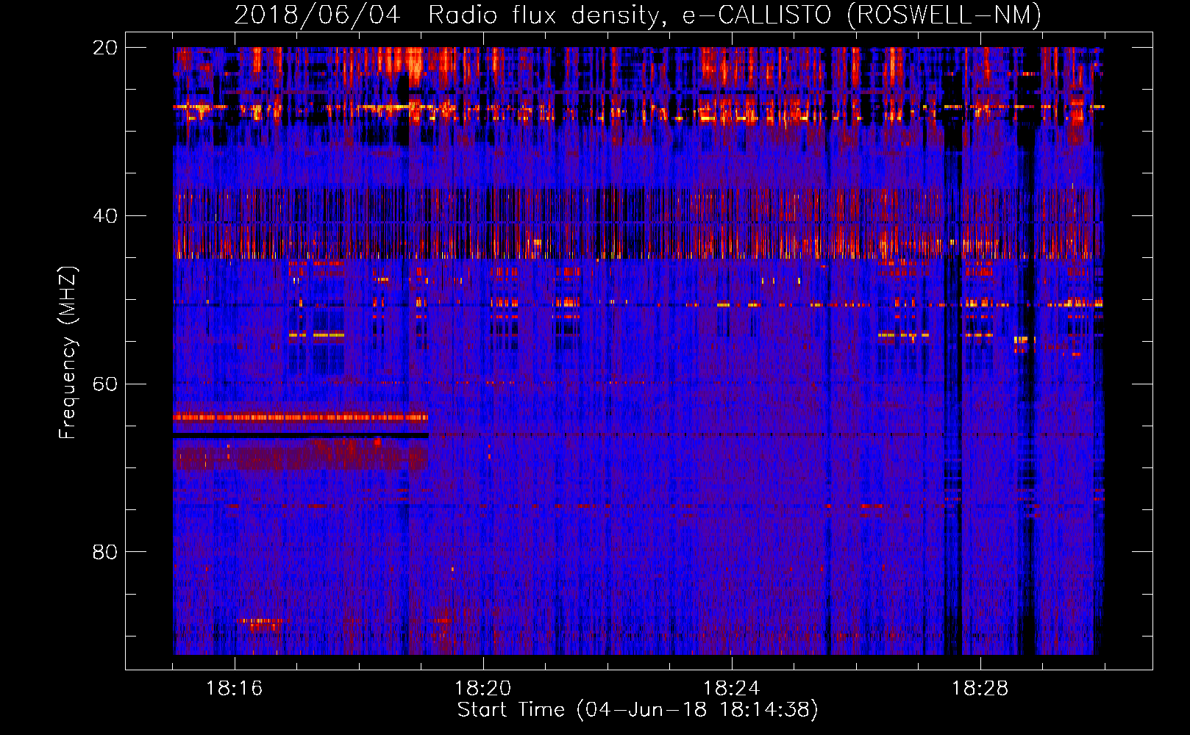The width and height of the screenshot is (1190, 735).
Task: Click the 'Frequency (MHZ)' axis label
Action: coord(68,353)
